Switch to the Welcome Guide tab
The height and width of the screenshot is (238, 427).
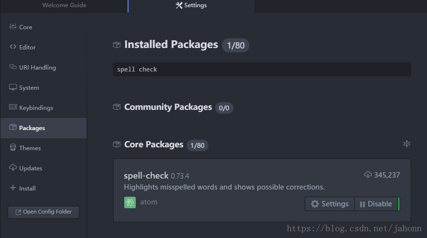point(64,5)
